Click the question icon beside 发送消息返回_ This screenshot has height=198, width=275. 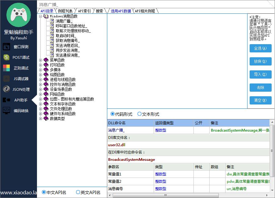click(x=52, y=45)
